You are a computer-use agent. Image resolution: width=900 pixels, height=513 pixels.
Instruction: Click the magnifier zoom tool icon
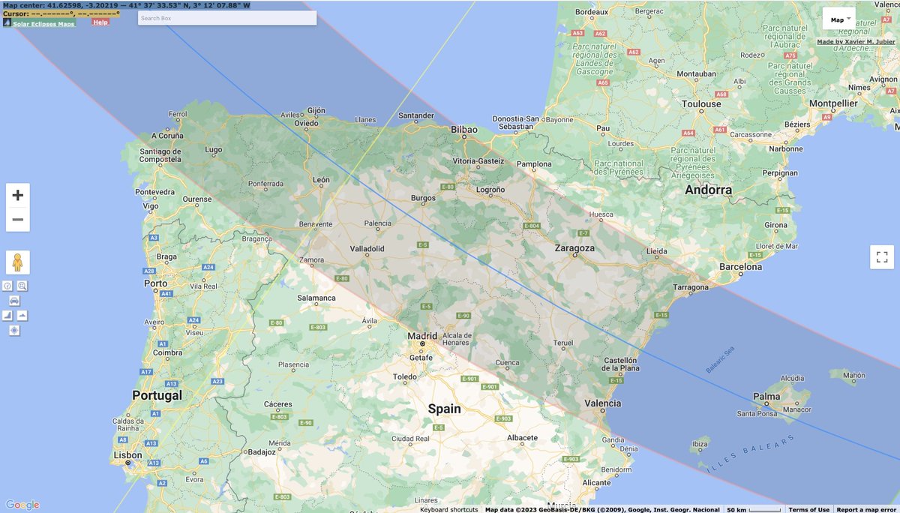(22, 286)
